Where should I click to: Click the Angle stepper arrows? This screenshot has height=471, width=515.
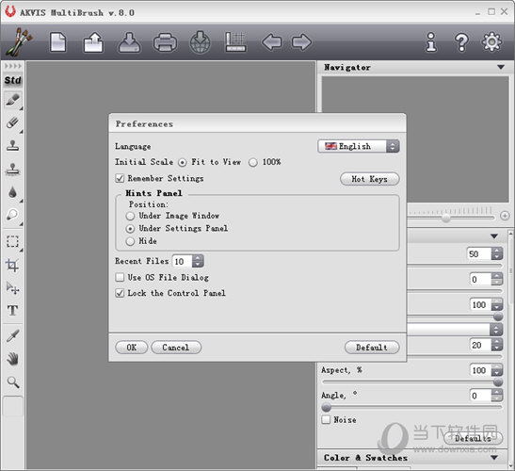tap(497, 395)
